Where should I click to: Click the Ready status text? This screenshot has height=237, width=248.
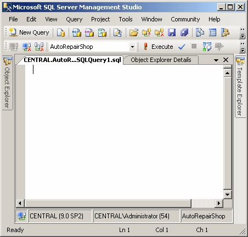(x=15, y=230)
